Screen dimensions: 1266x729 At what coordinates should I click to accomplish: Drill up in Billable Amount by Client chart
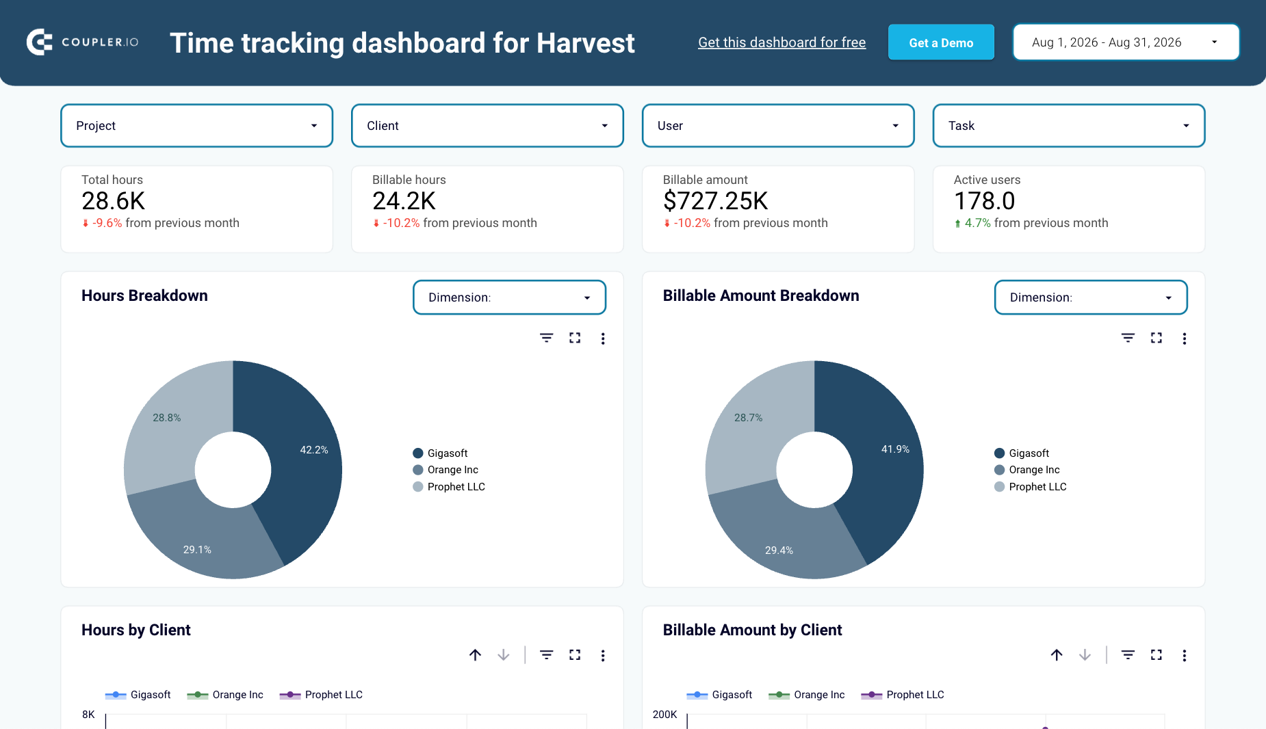[1057, 655]
